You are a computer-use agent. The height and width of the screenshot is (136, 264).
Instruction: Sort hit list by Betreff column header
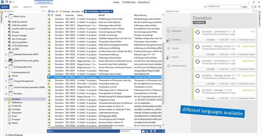[101, 15]
